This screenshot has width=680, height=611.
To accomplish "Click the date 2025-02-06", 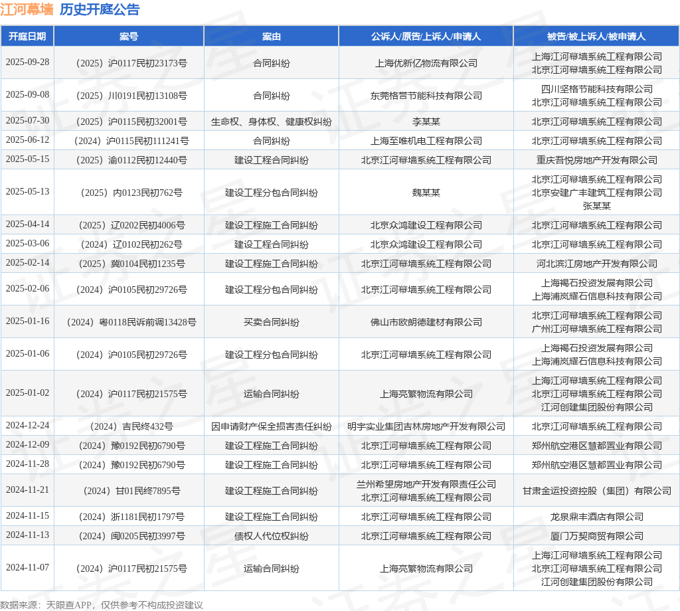I will (27, 289).
